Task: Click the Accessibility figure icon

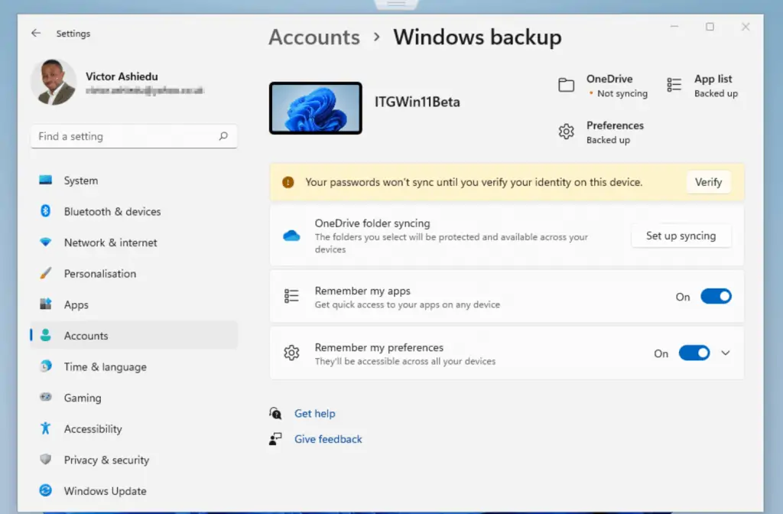Action: pos(45,428)
